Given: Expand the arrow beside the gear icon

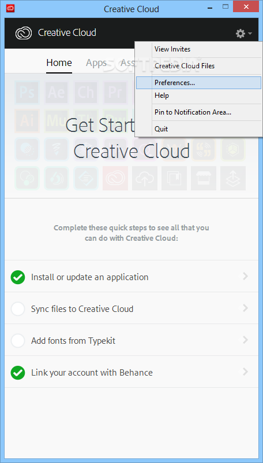Looking at the screenshot, I should (250, 34).
